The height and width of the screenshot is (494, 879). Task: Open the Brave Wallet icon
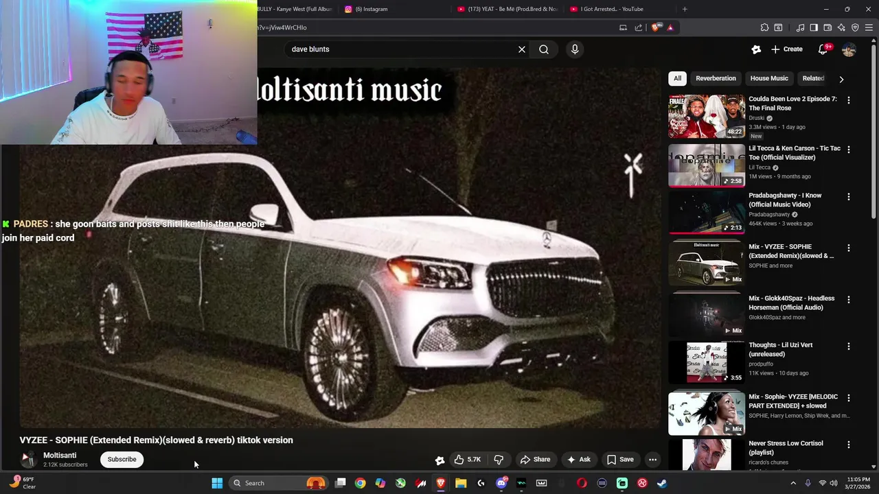click(827, 27)
